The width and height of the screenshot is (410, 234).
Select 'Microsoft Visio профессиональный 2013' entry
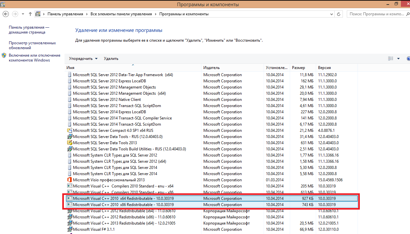[x=211, y=180]
